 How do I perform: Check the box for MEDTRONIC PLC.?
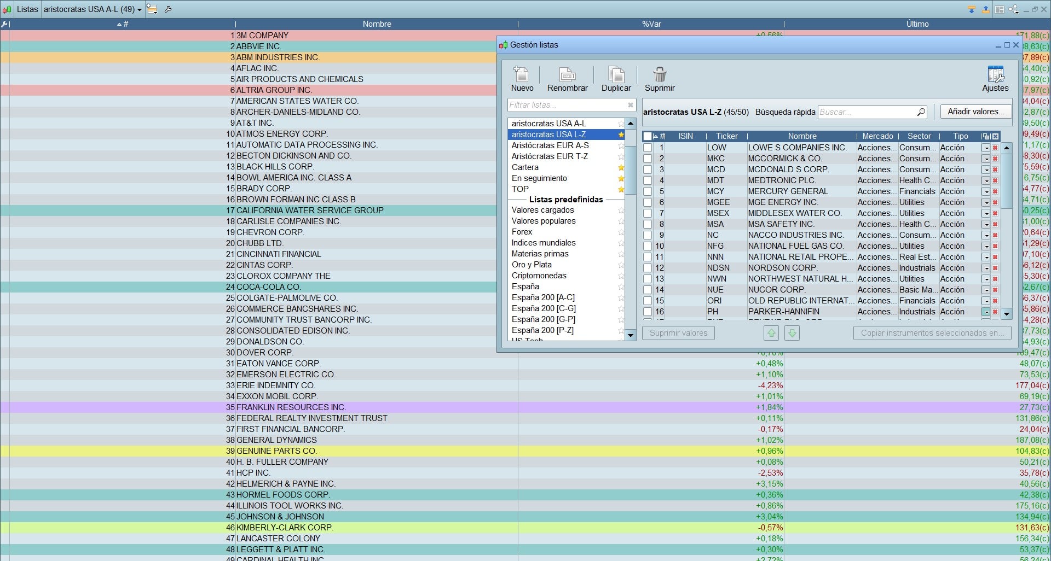click(648, 180)
